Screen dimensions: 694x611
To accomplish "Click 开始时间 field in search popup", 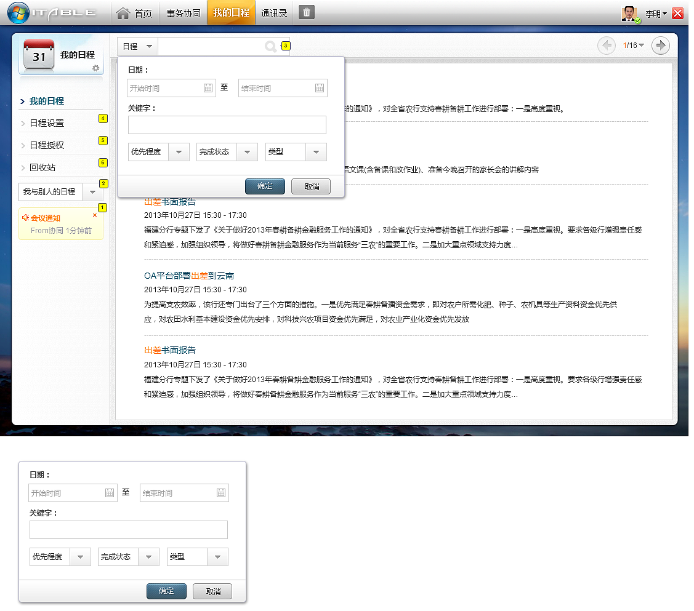I will (171, 88).
